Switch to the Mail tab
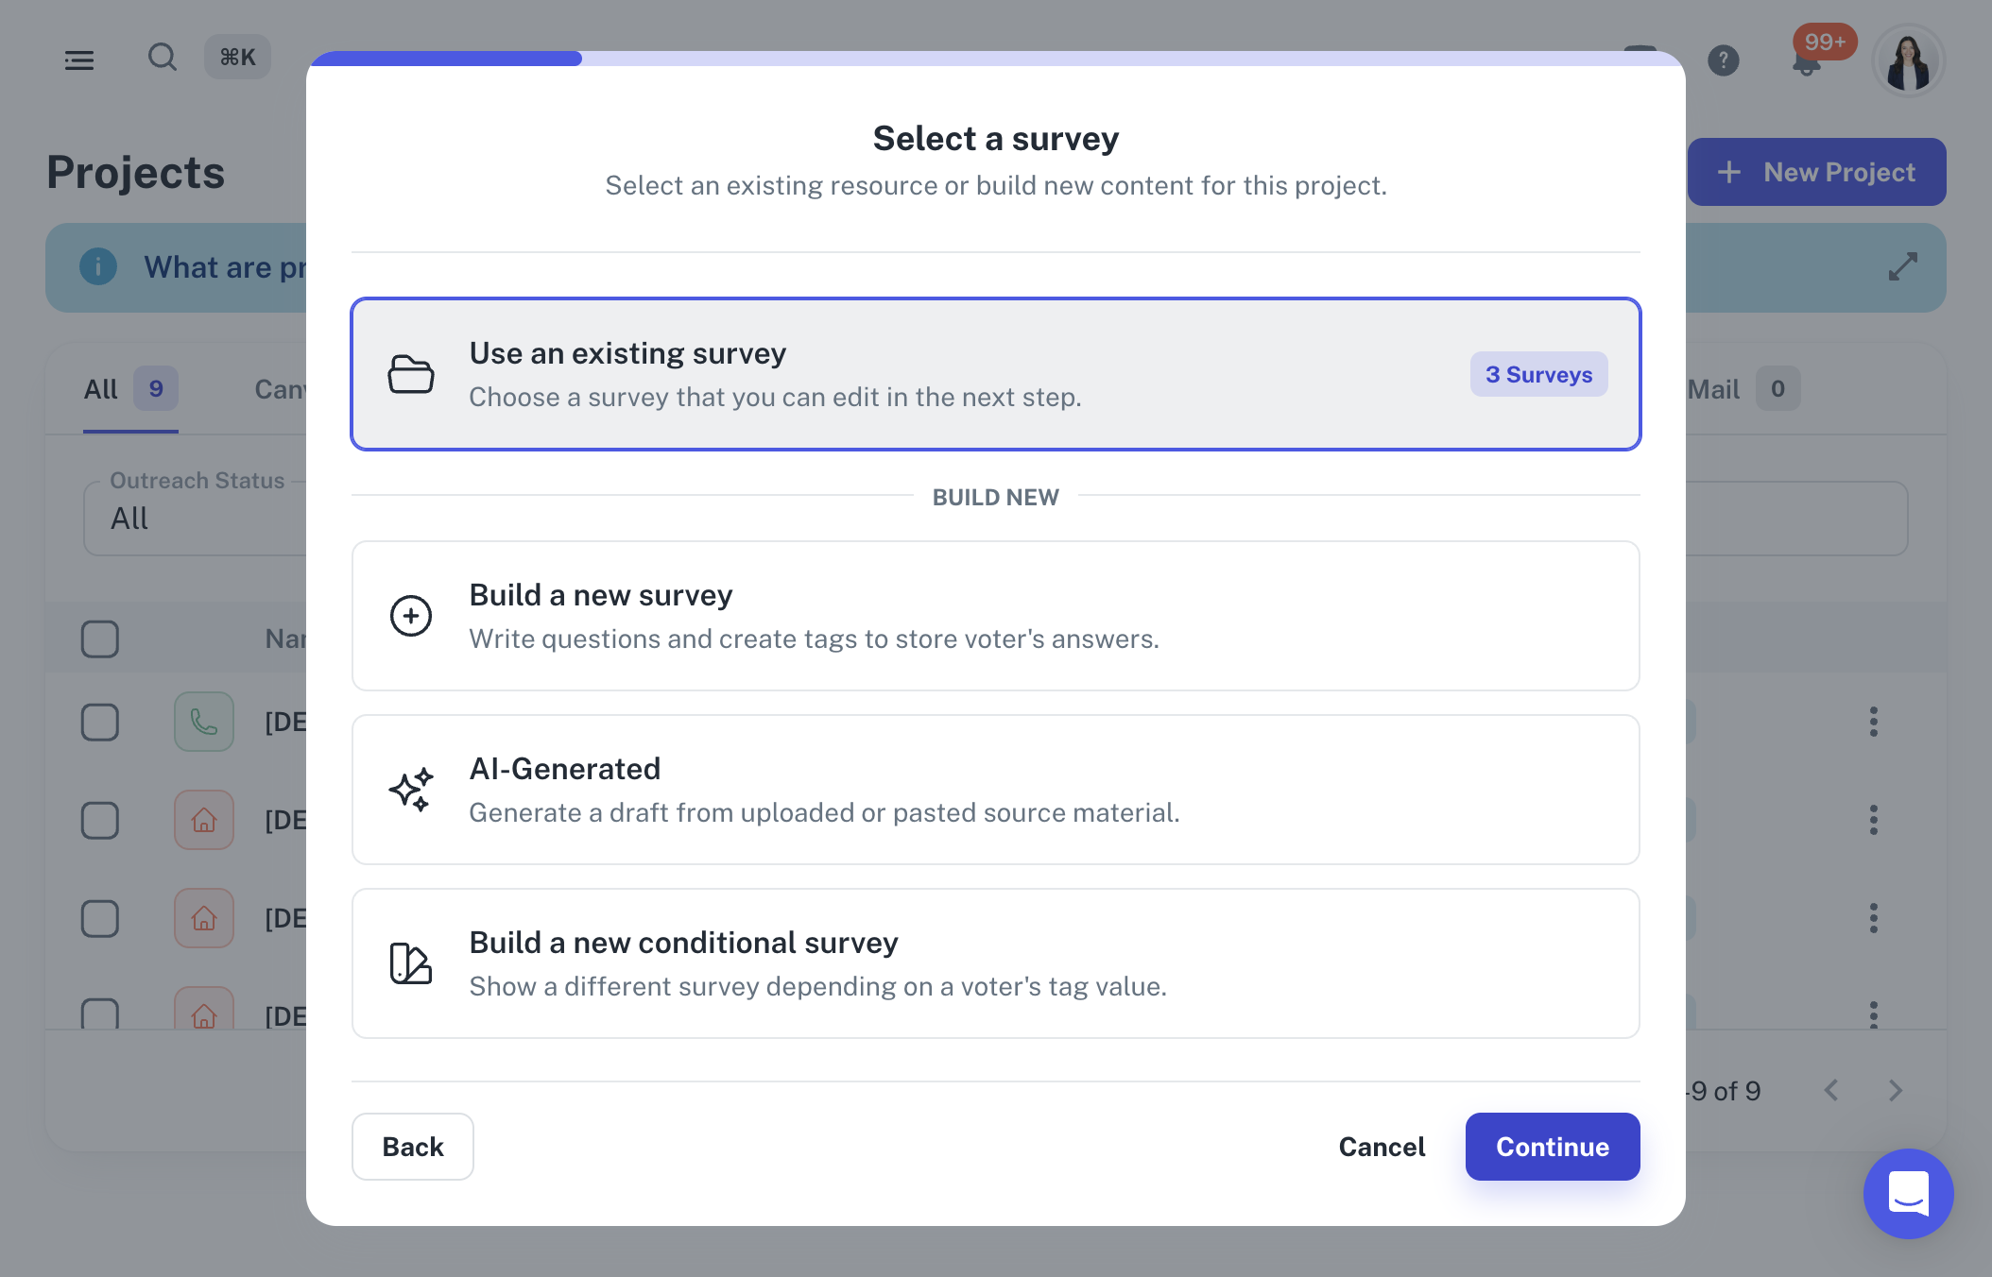1992x1277 pixels. [1743, 389]
